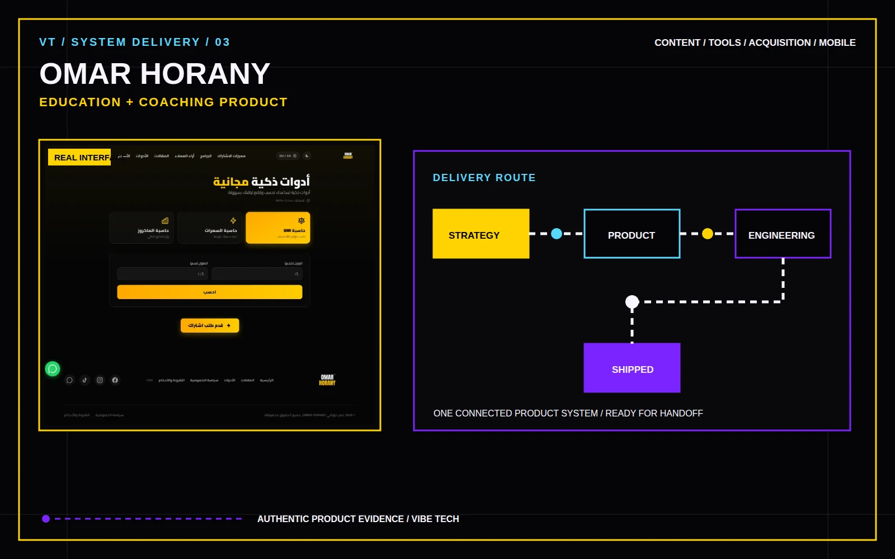Open الأدوات in the top navigation bar
Viewport: 895px width, 559px height.
[x=142, y=156]
